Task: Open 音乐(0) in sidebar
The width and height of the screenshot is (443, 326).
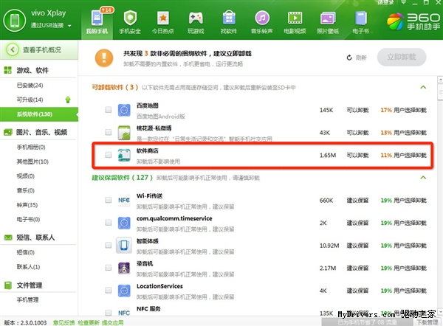Action: tap(26, 190)
